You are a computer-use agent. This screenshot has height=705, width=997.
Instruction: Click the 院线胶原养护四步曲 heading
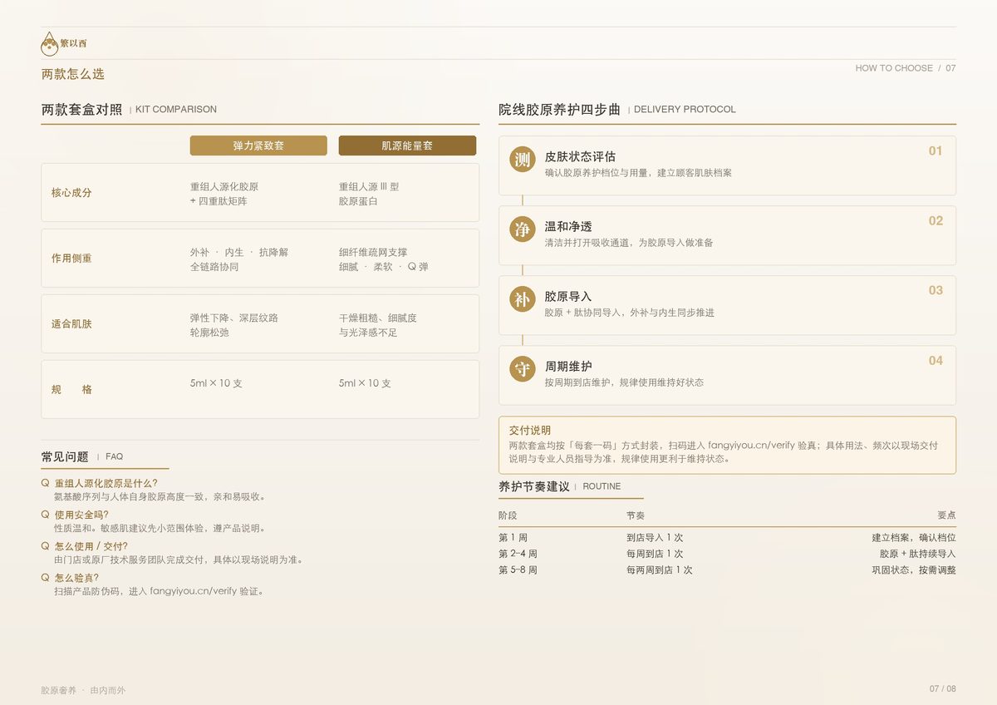tap(560, 109)
